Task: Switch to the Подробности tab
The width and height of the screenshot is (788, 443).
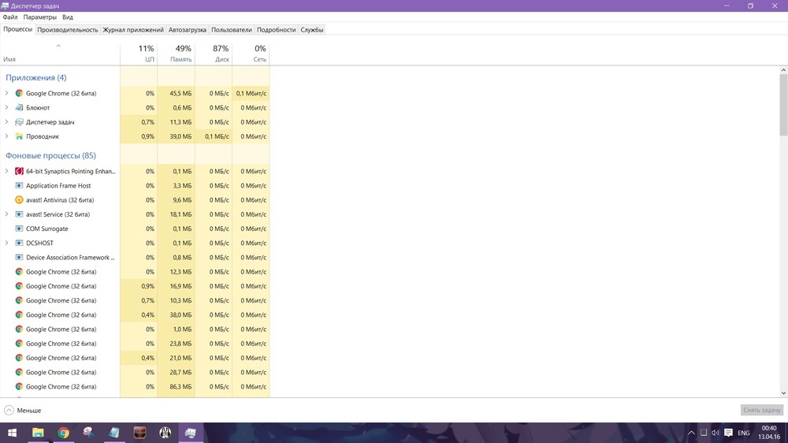Action: click(276, 30)
